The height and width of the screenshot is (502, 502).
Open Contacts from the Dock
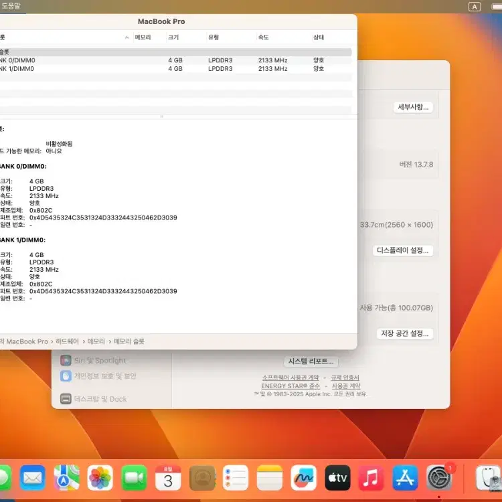click(202, 478)
